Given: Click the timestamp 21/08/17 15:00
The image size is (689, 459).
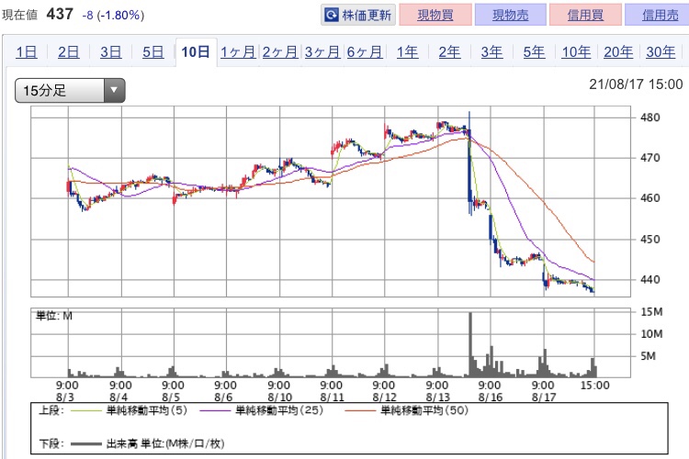Looking at the screenshot, I should [636, 84].
